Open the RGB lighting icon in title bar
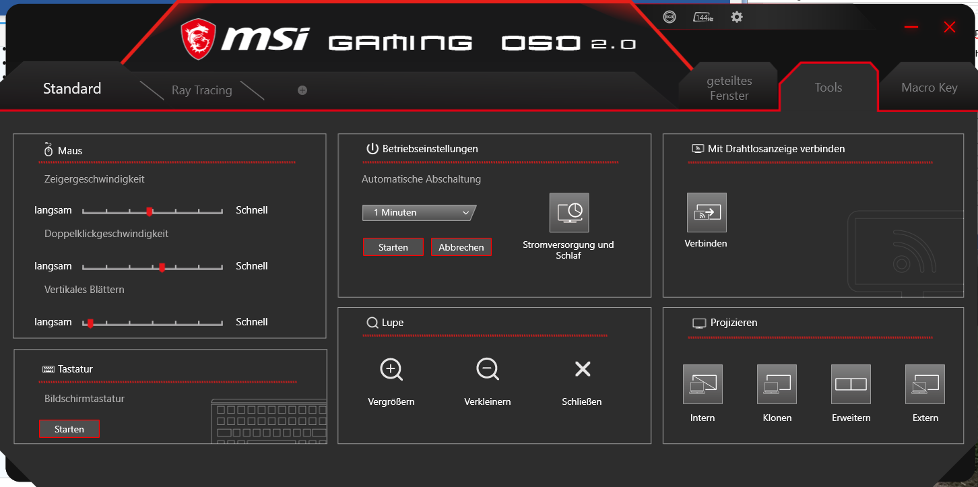Viewport: 978px width, 487px height. pos(669,18)
